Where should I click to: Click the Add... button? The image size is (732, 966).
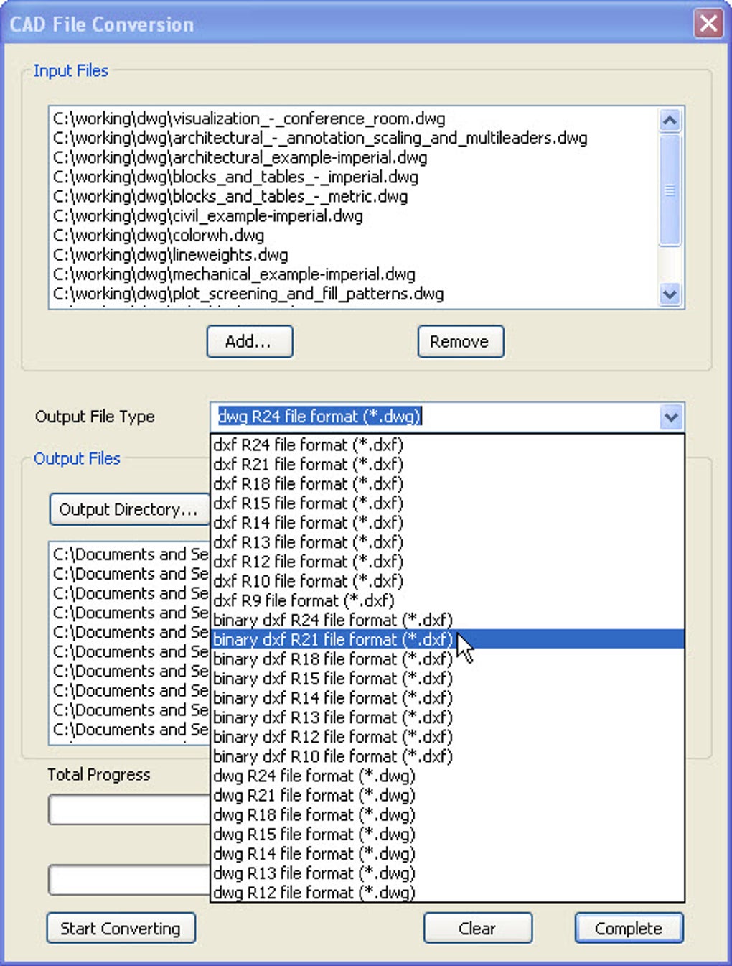click(x=250, y=341)
